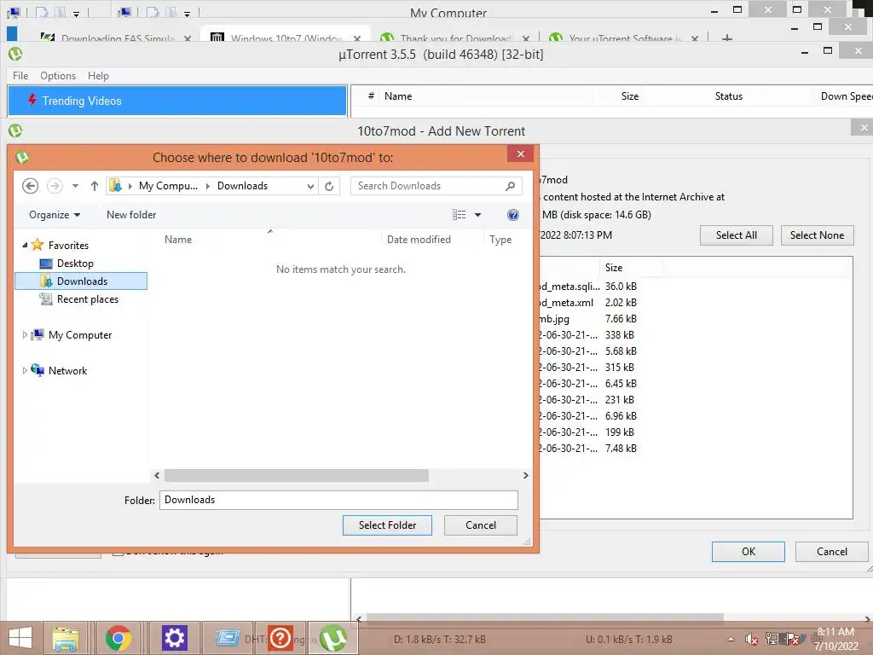Open the Windows Start button
The width and height of the screenshot is (873, 655).
click(x=20, y=638)
